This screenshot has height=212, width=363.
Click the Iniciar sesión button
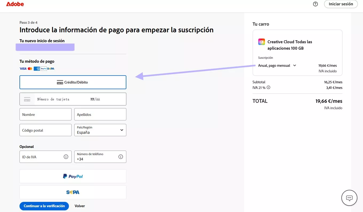(341, 4)
